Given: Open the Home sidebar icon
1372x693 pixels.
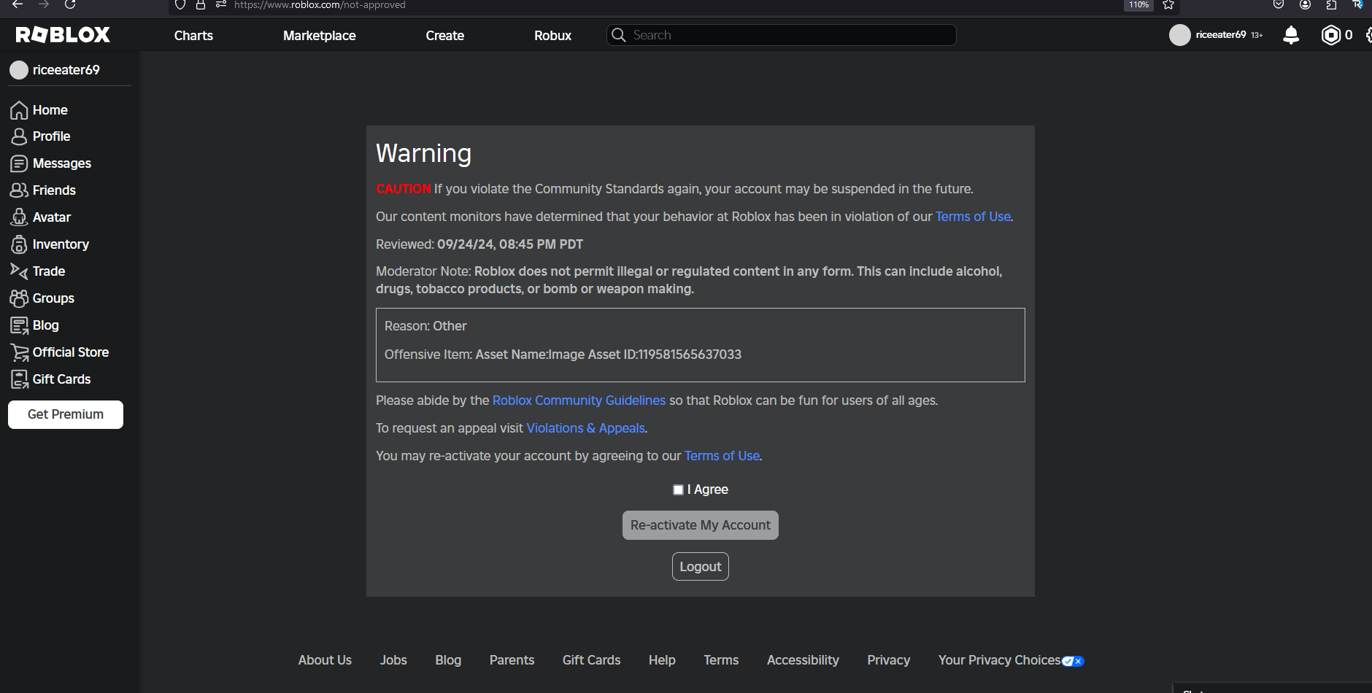Looking at the screenshot, I should (19, 110).
